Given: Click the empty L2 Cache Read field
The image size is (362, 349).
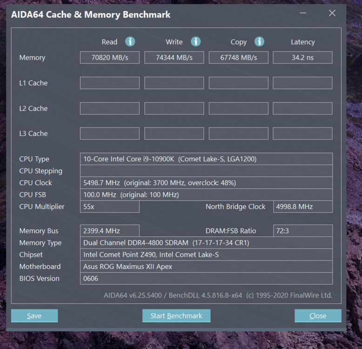Looking at the screenshot, I should click(110, 108).
